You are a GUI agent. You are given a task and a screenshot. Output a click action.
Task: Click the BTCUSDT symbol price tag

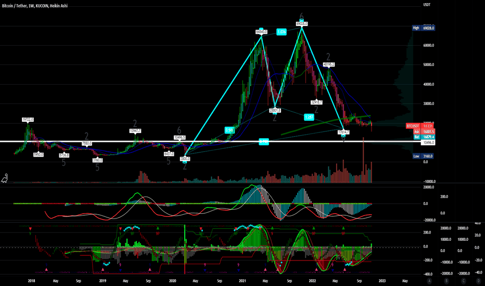pyautogui.click(x=420, y=126)
